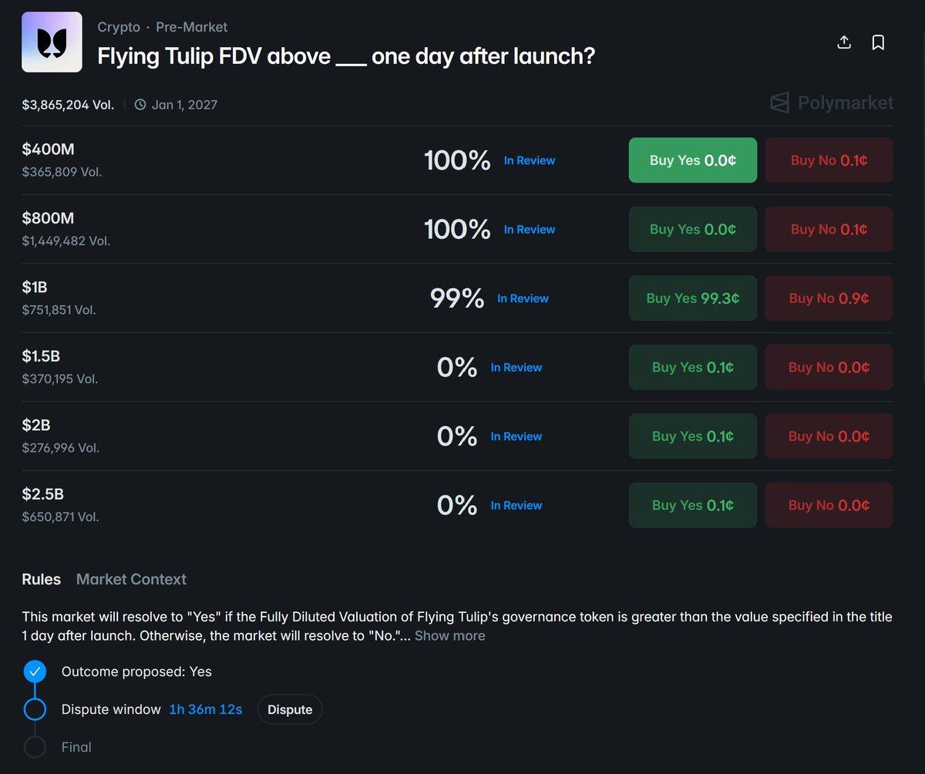Click the Dispute window step circle

35,708
